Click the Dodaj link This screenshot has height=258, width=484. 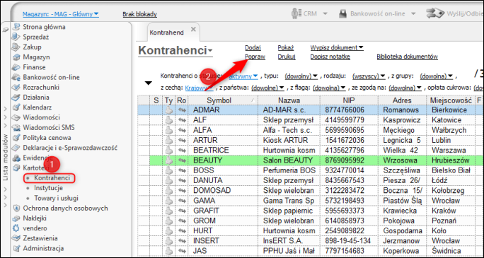[253, 48]
